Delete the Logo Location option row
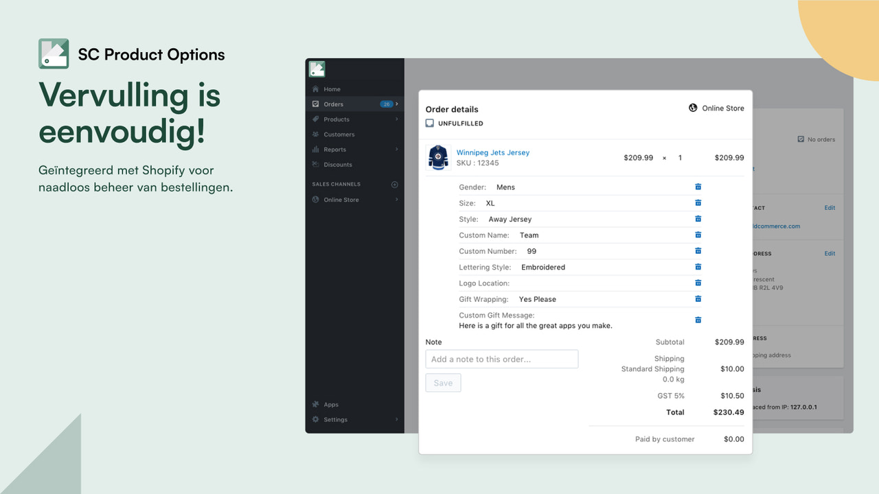The image size is (879, 494). [x=698, y=283]
